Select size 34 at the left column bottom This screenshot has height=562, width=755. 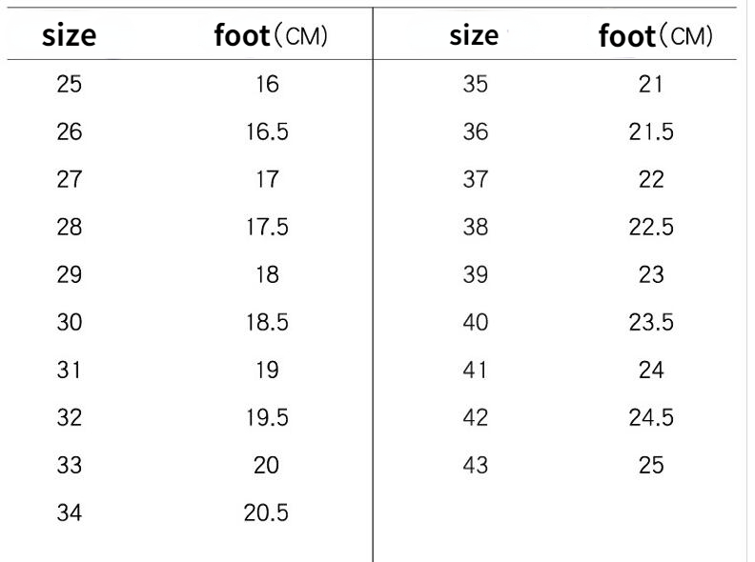(69, 512)
